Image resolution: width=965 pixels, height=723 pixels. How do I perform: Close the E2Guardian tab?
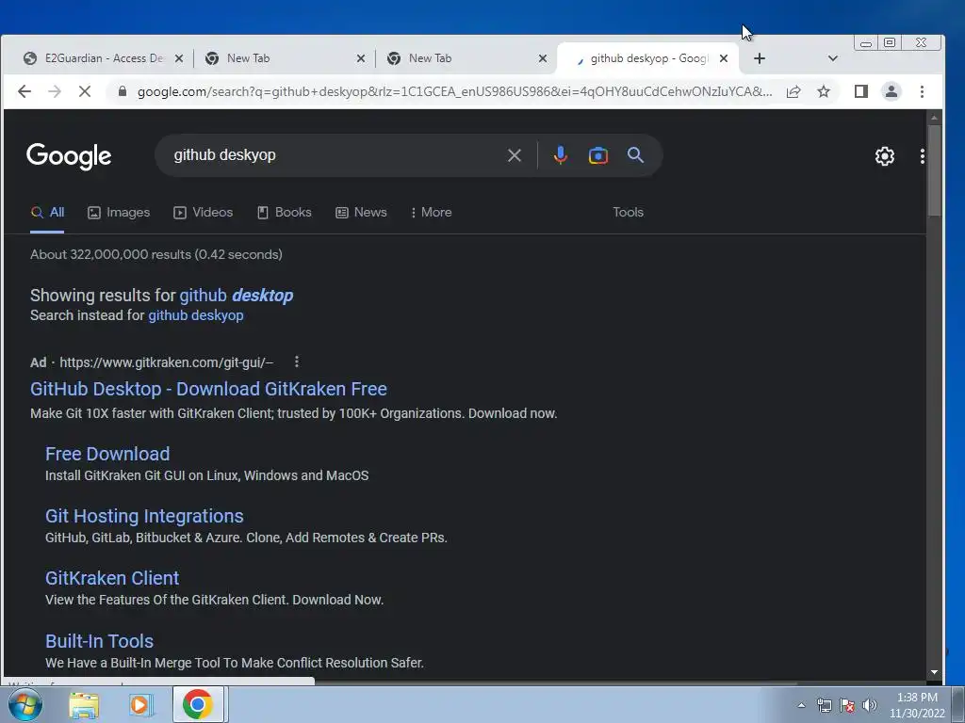click(178, 58)
